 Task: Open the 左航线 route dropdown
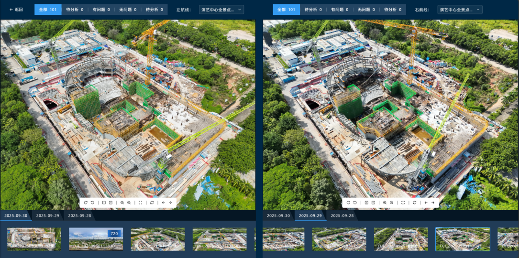click(221, 10)
